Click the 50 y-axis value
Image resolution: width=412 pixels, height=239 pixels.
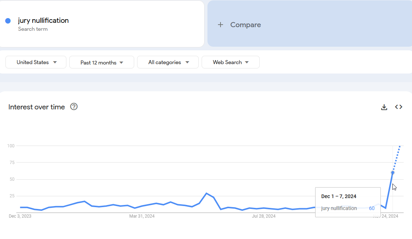(12, 180)
